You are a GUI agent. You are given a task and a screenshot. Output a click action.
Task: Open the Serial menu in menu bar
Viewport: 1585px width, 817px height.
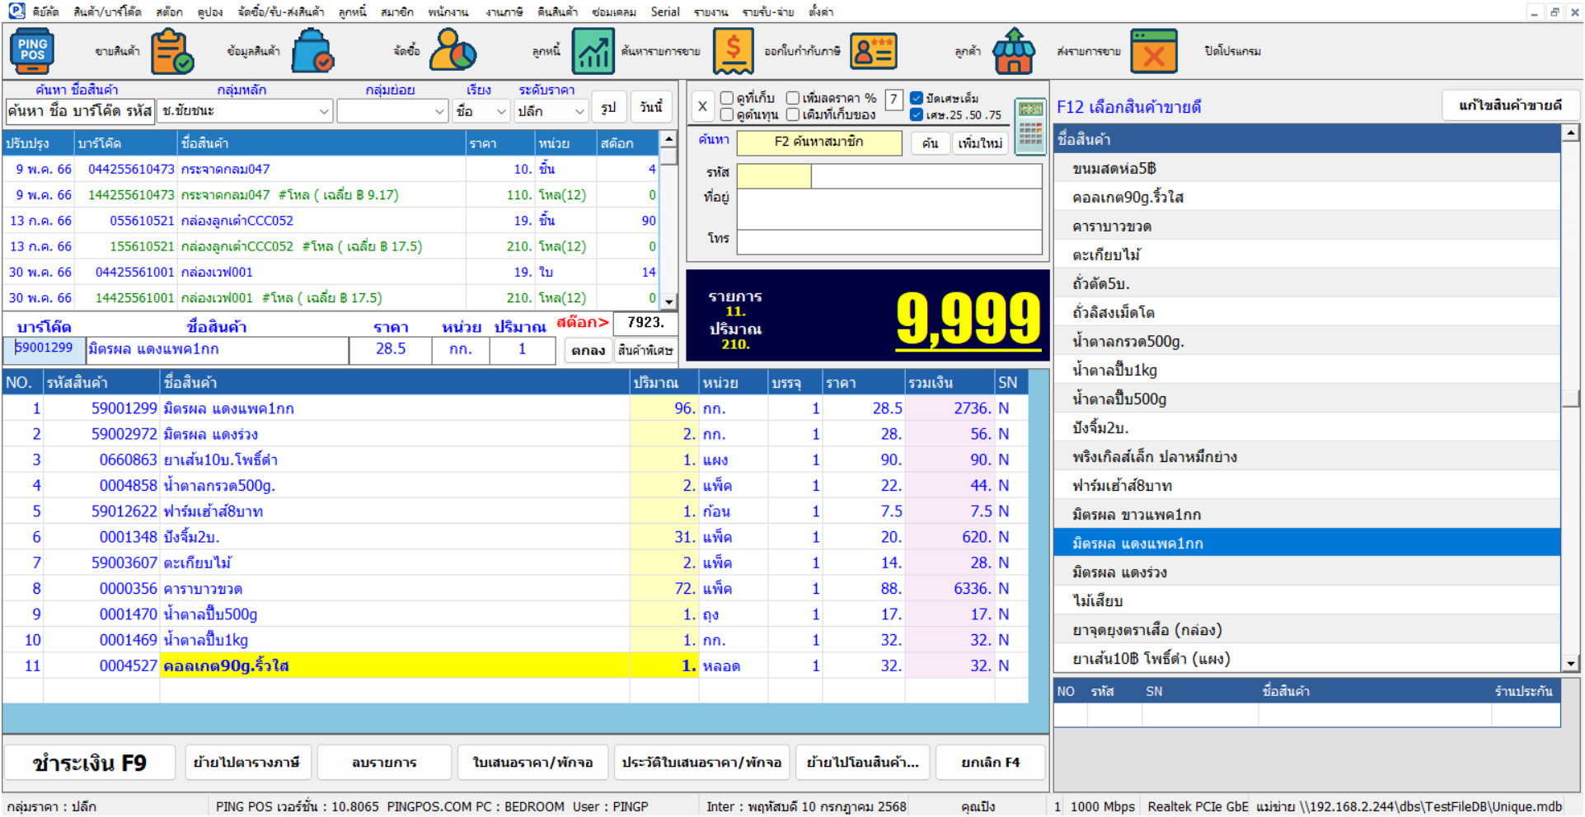click(x=664, y=12)
